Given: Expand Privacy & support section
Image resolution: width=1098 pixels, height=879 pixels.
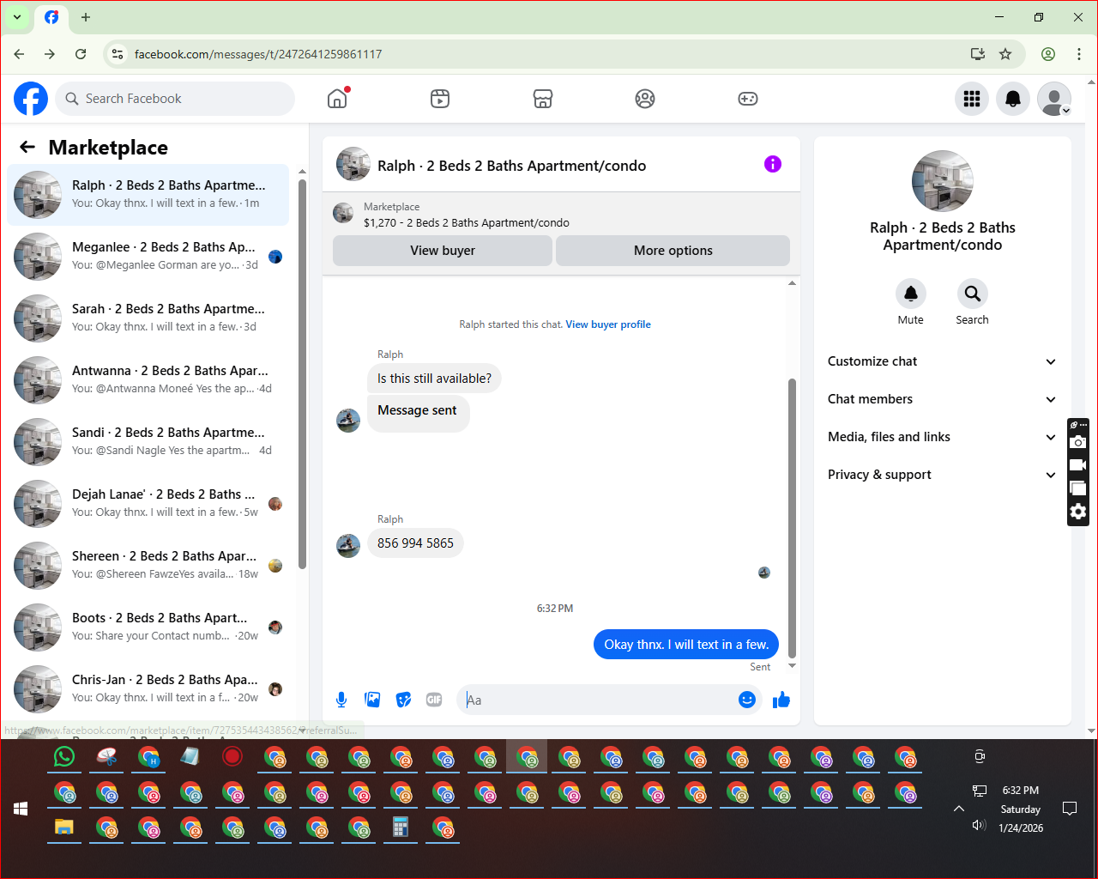Looking at the screenshot, I should click(x=943, y=475).
